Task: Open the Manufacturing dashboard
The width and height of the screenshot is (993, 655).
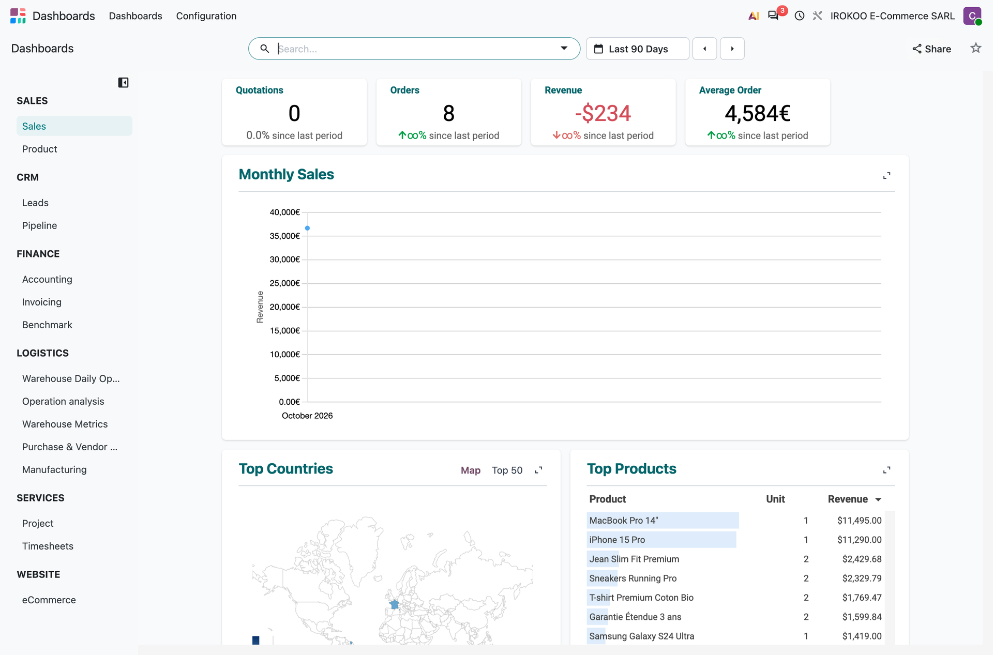Action: pos(74,469)
